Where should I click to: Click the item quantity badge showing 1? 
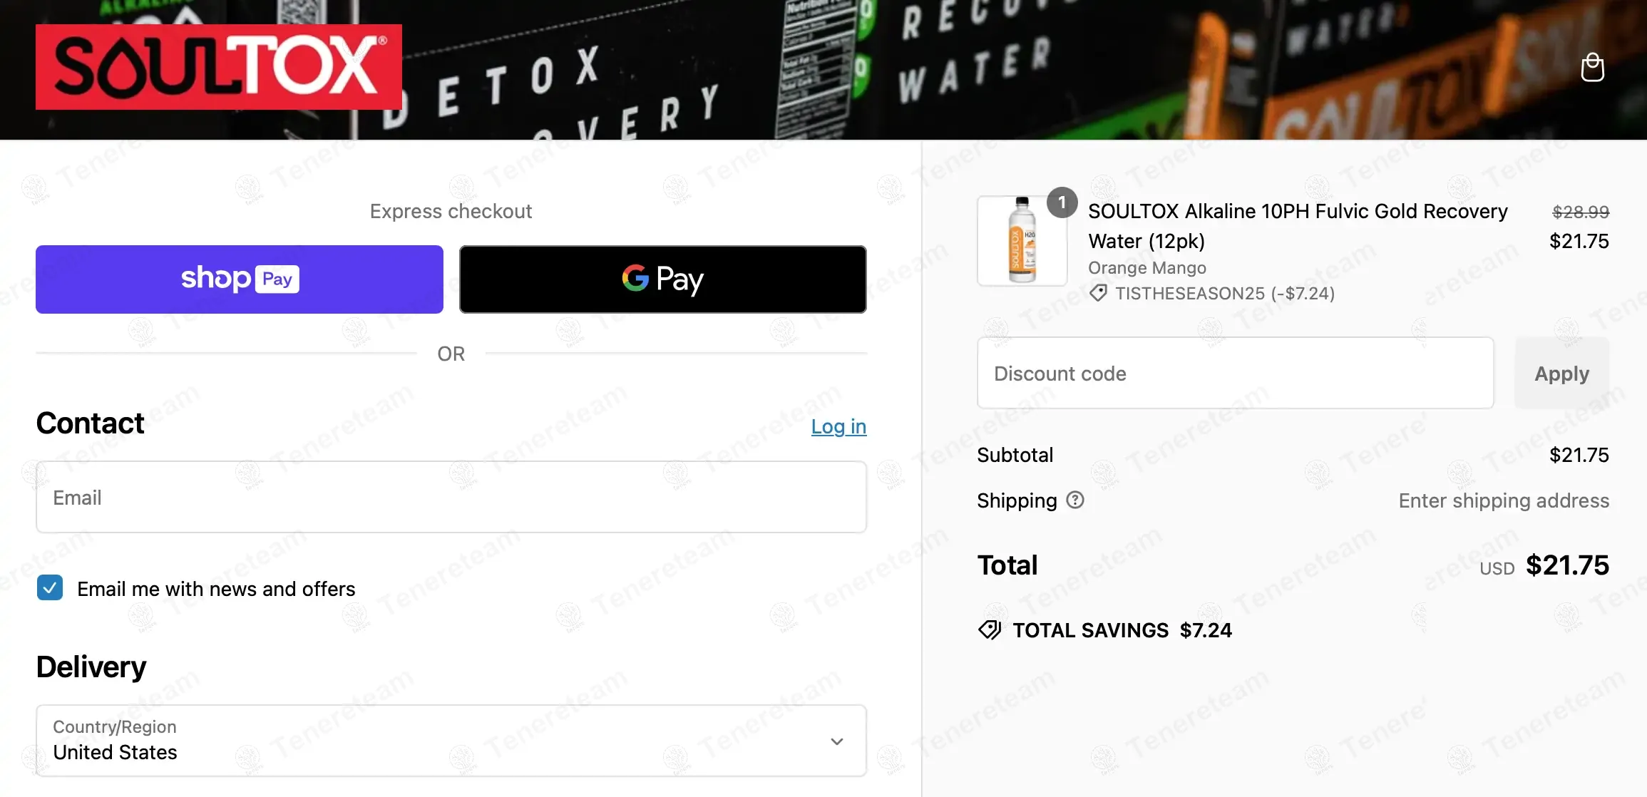tap(1062, 203)
